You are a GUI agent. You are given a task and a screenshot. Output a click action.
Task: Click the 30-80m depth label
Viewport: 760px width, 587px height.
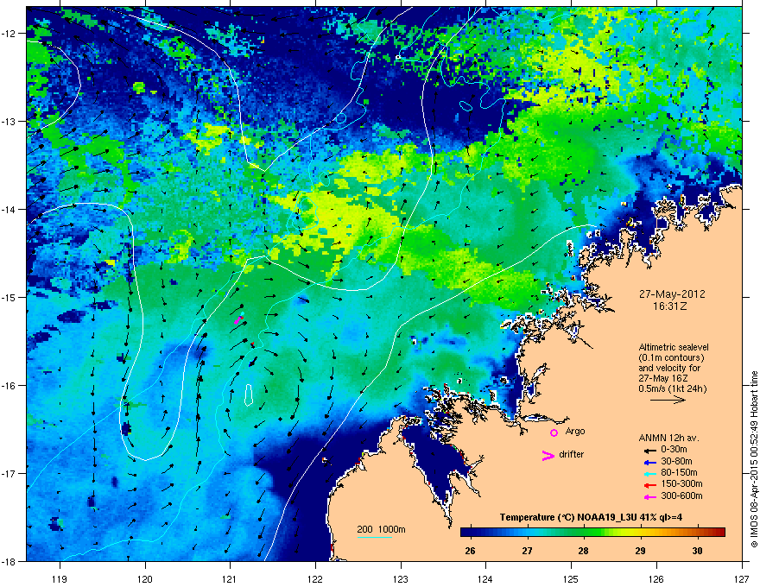click(x=676, y=461)
